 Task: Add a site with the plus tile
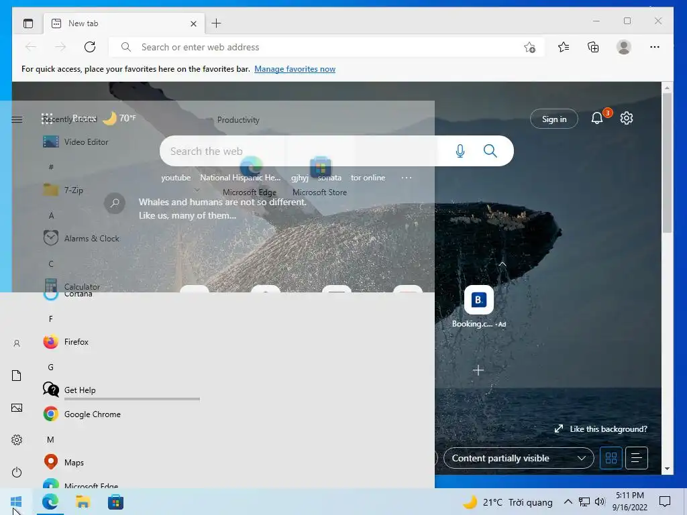click(478, 370)
